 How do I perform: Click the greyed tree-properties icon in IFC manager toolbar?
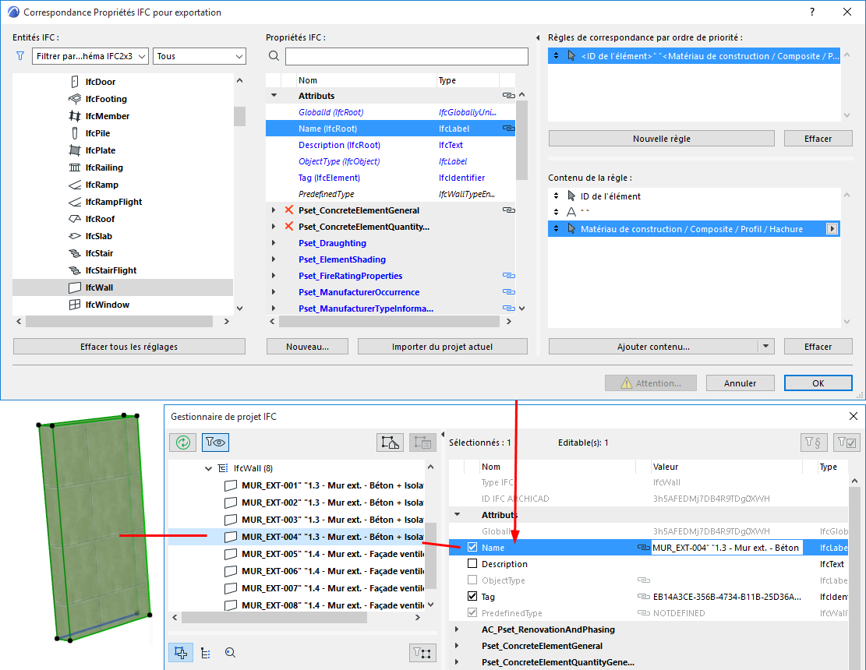[422, 442]
